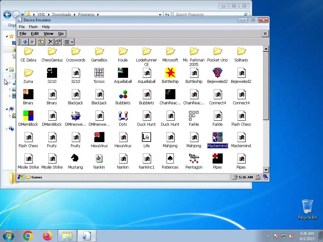Select the Farkle dice icon

point(194,116)
